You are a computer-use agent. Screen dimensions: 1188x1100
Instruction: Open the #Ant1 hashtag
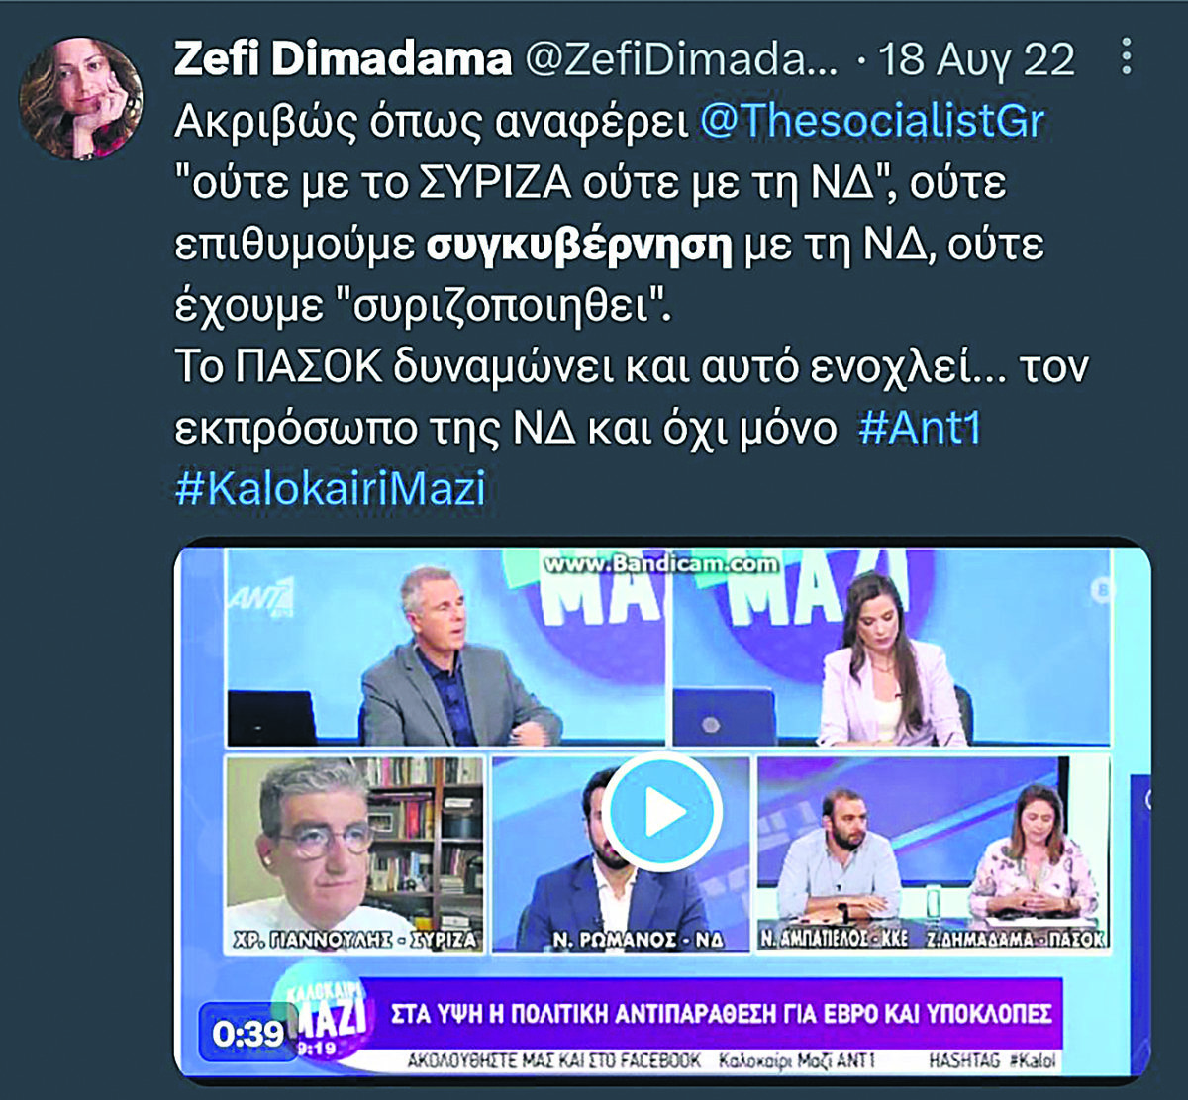(x=920, y=429)
